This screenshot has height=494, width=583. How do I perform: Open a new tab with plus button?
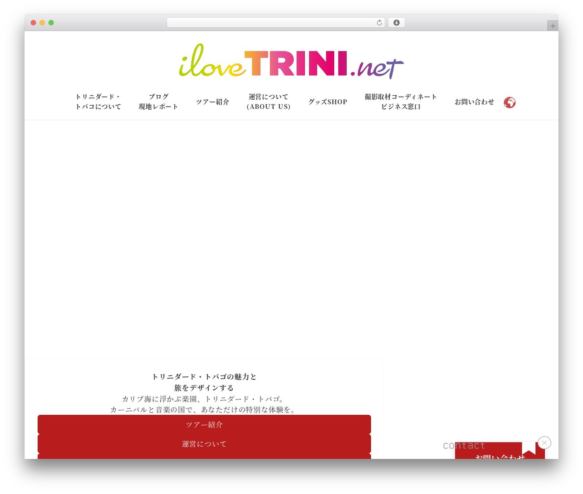552,26
